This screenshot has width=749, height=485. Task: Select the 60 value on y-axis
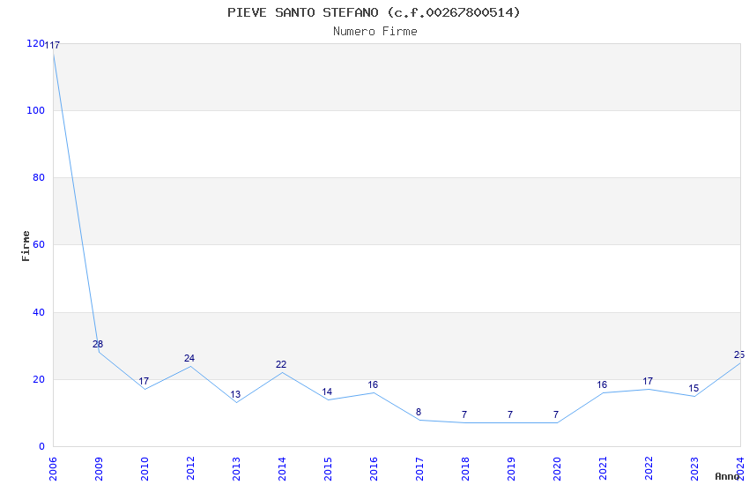[x=39, y=244]
